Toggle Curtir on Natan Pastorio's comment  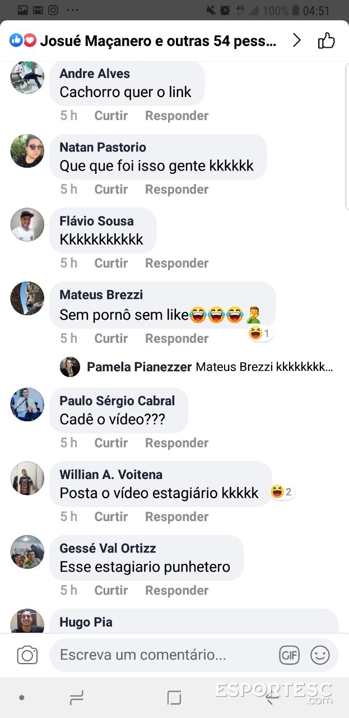click(111, 190)
